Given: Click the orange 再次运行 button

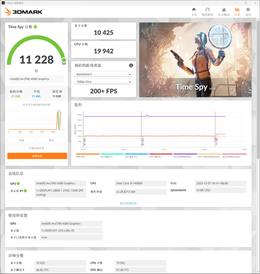Looking at the screenshot, I should tap(37, 156).
